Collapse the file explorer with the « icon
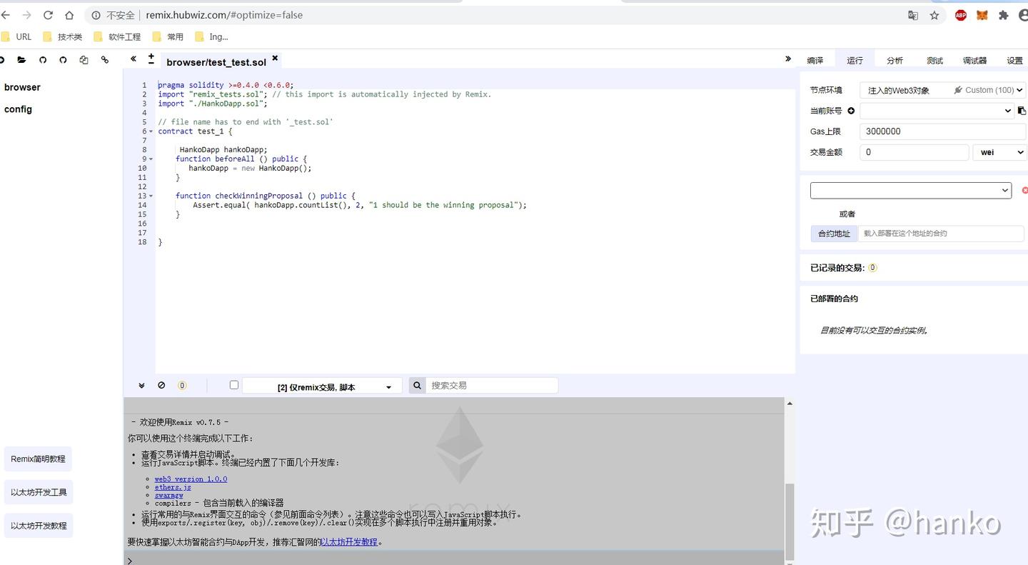 (133, 60)
